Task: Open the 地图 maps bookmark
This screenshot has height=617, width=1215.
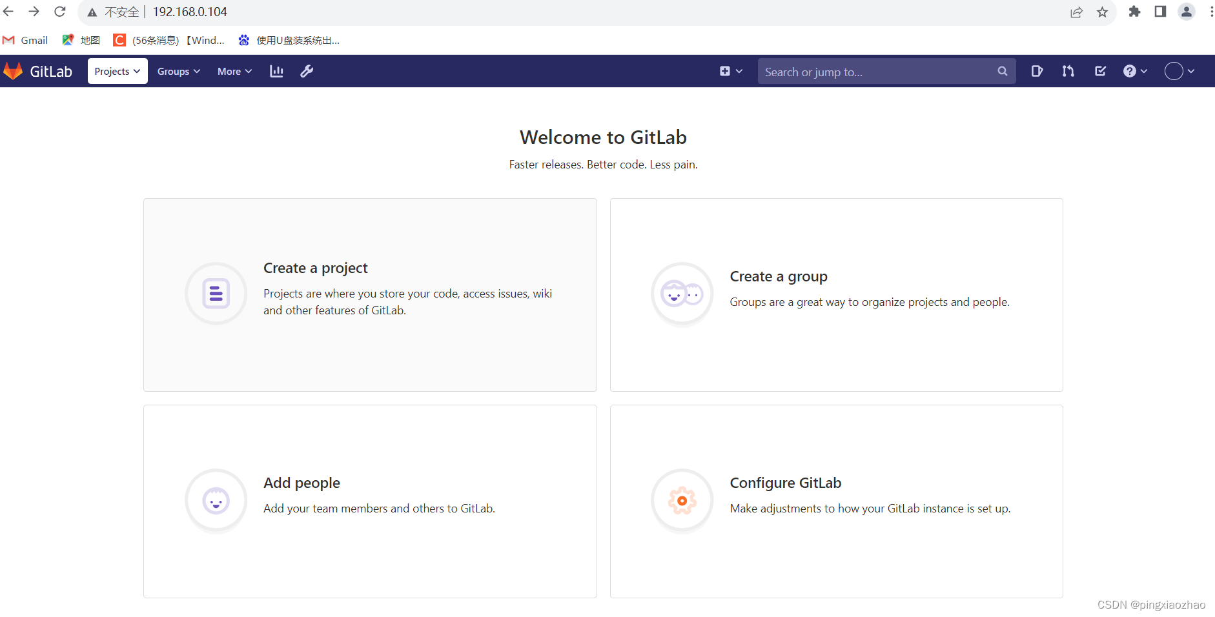Action: point(81,40)
